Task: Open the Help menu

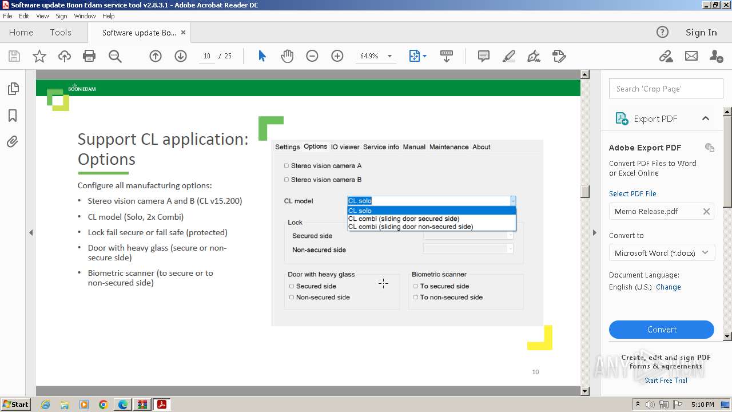Action: [109, 16]
